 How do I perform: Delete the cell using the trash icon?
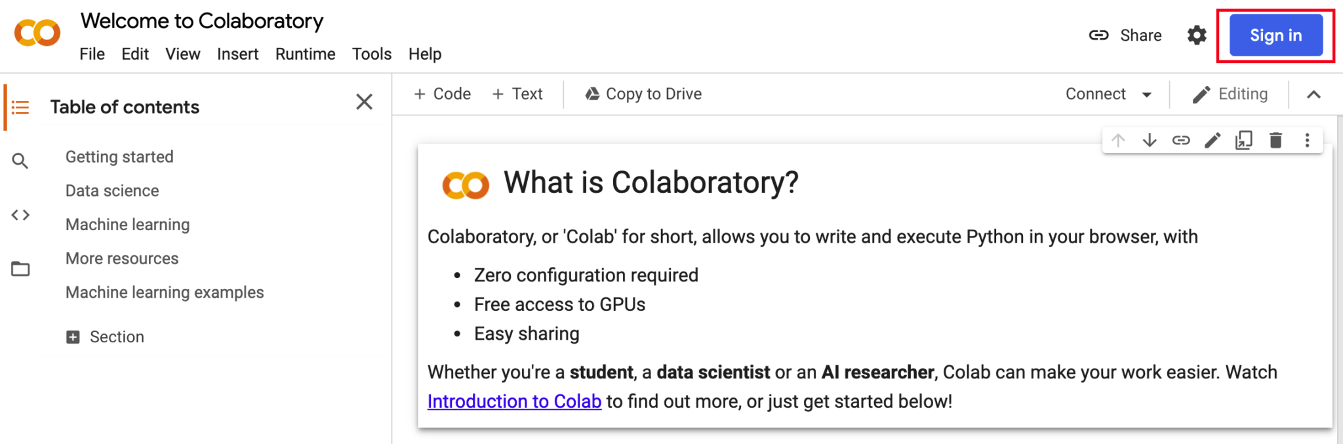tap(1275, 140)
